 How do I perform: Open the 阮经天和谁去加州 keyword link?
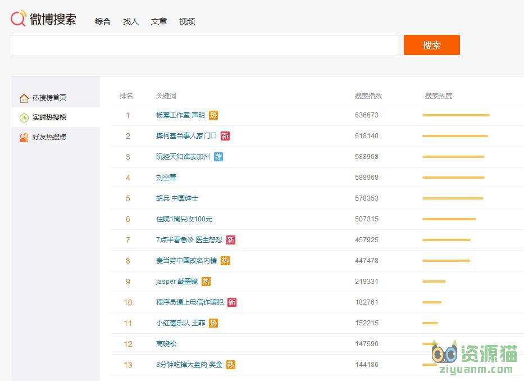click(x=183, y=157)
